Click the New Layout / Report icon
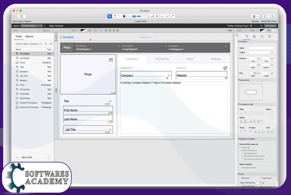The image size is (291, 195). coord(22,16)
